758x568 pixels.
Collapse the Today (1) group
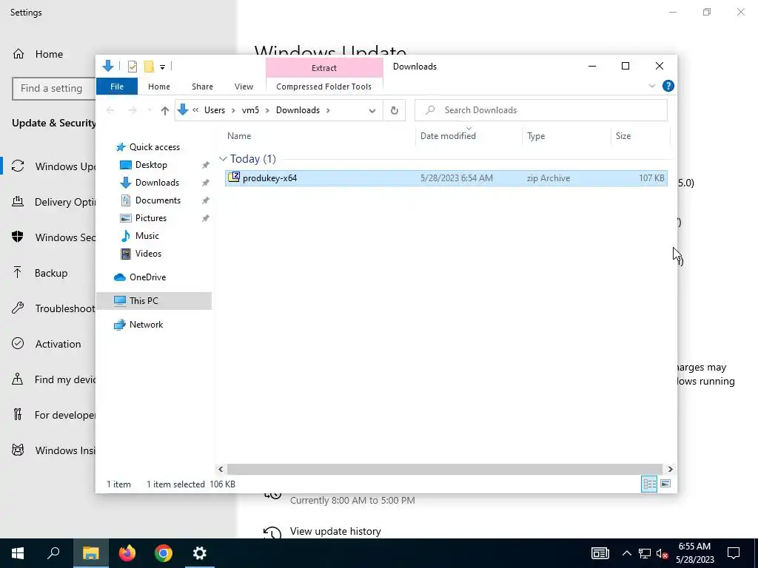click(x=223, y=159)
